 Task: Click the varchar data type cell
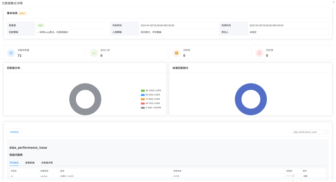(x=44, y=176)
